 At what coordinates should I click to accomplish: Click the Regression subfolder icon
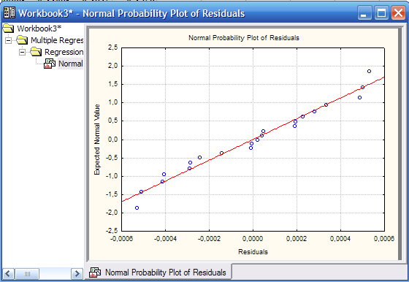(36, 52)
